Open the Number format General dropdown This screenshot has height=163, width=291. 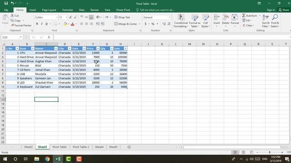[170, 17]
